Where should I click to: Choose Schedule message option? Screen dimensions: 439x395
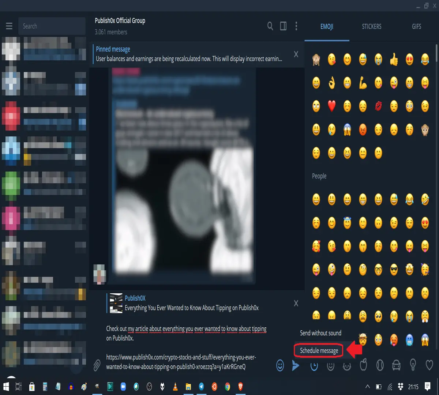pos(319,351)
